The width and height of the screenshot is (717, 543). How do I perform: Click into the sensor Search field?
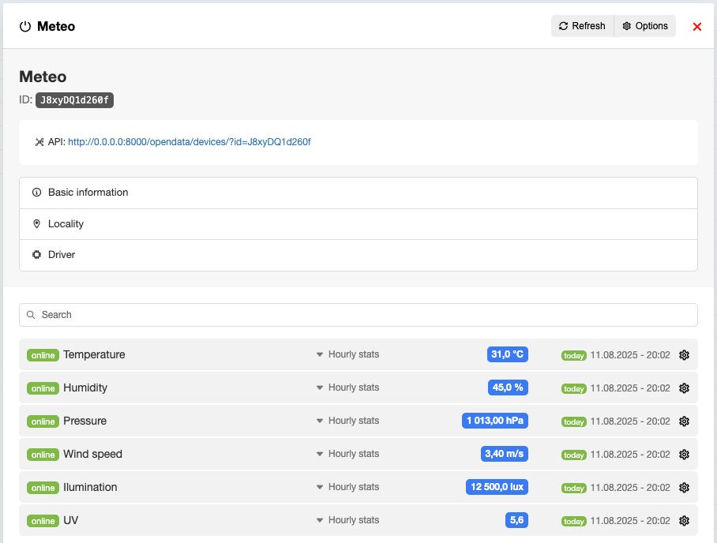point(358,315)
